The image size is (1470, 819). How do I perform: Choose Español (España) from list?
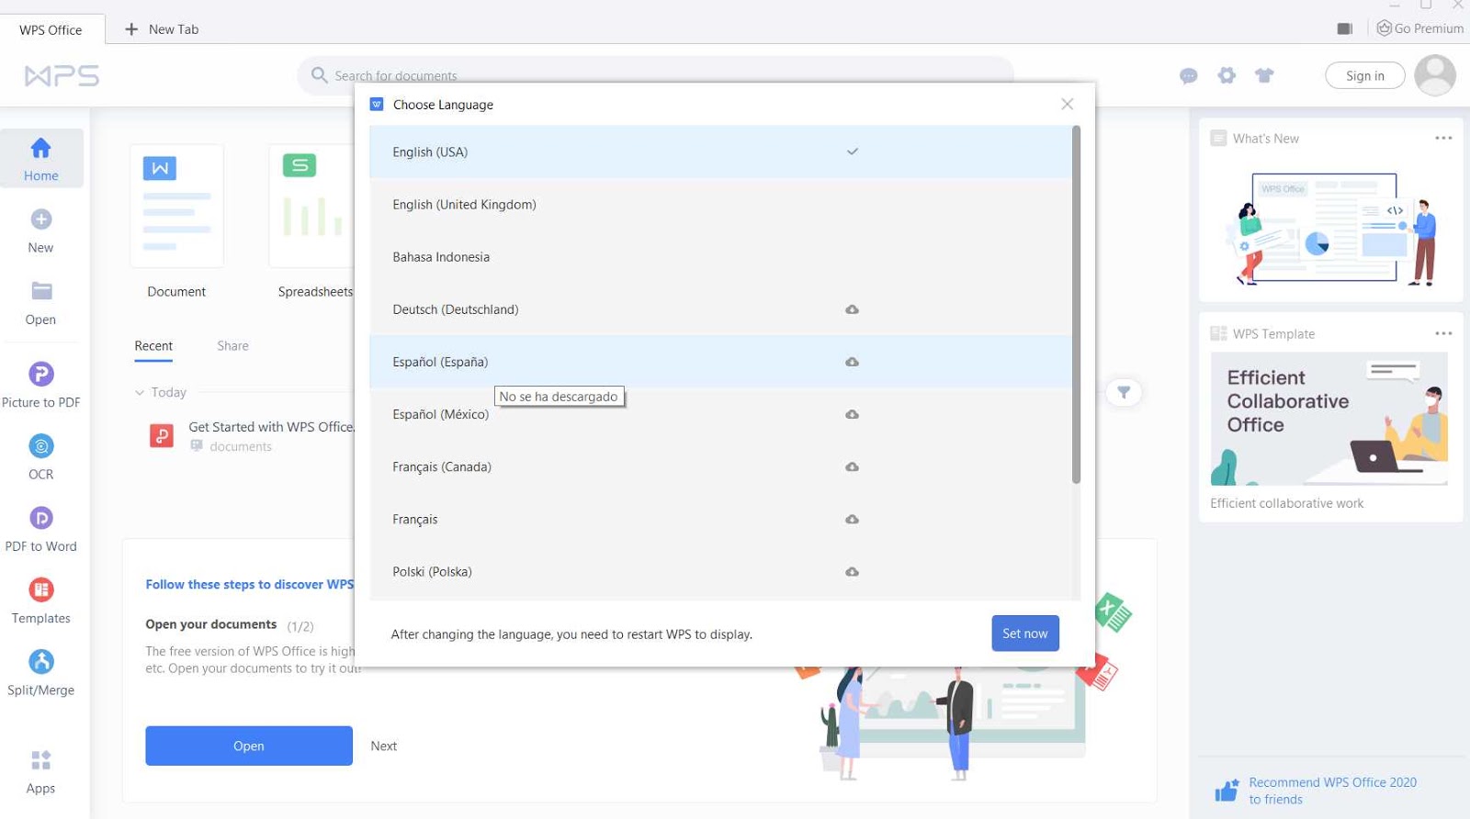coord(720,361)
